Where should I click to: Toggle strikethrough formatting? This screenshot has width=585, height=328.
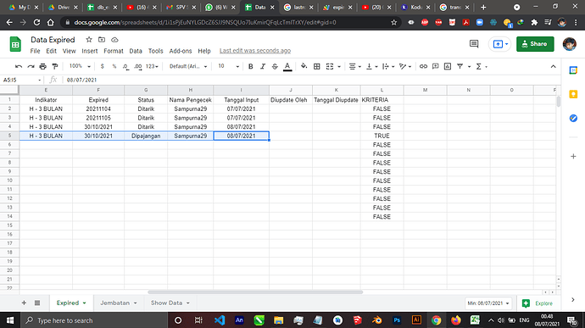pyautogui.click(x=275, y=66)
